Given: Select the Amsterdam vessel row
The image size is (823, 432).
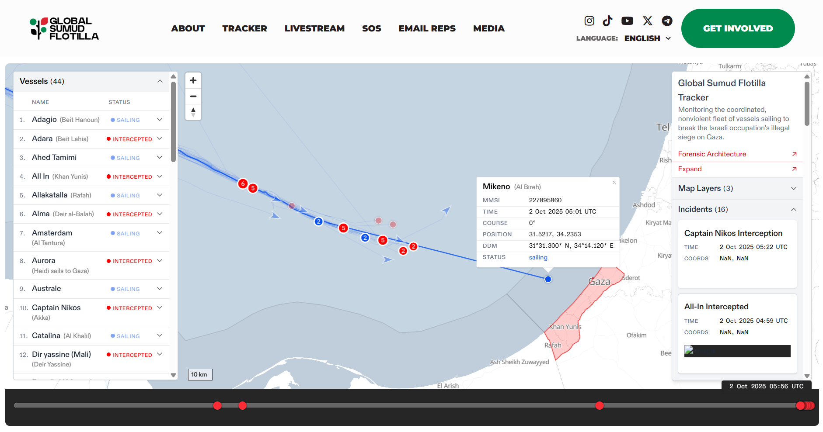Looking at the screenshot, I should click(x=91, y=238).
